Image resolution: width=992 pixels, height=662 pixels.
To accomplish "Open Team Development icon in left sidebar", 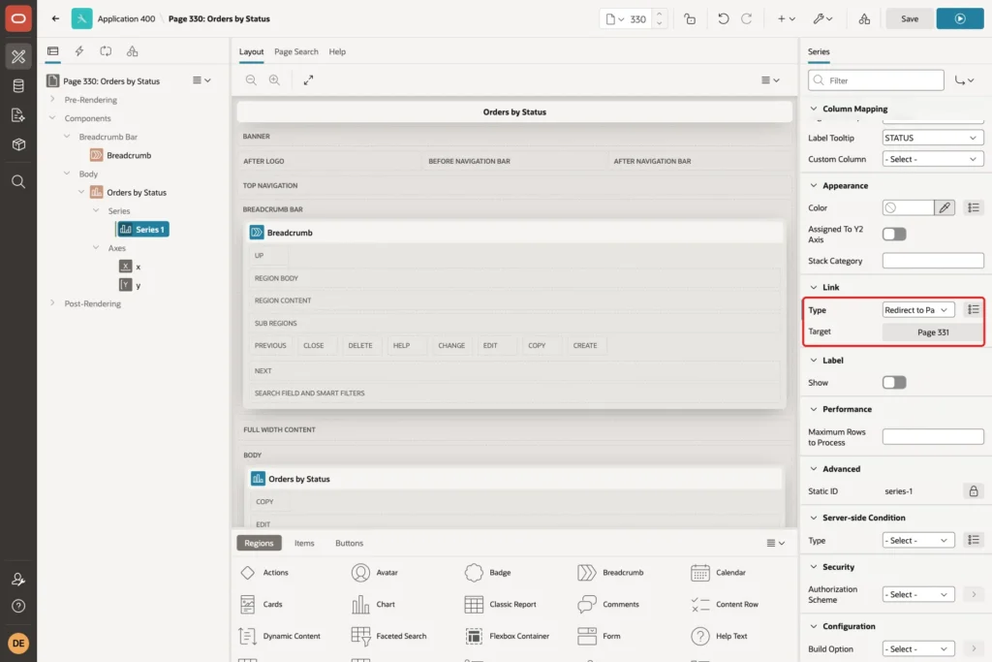I will 18,115.
